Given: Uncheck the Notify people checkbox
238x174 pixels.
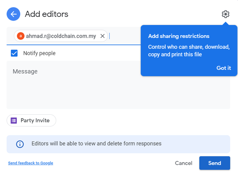Looking at the screenshot, I should 14,53.
